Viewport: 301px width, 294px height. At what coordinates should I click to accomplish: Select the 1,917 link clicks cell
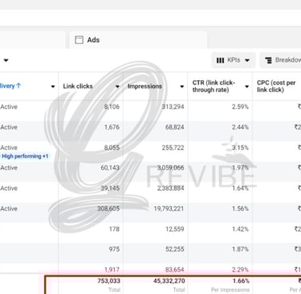[112, 269]
